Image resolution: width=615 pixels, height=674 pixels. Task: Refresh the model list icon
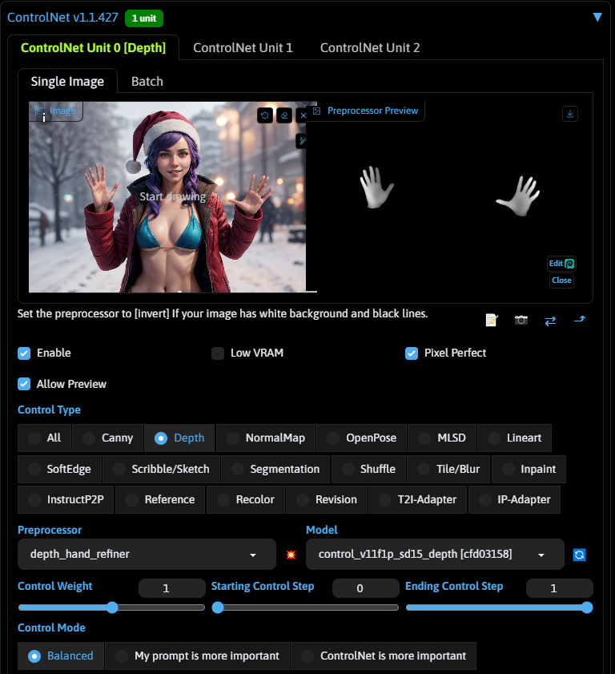pyautogui.click(x=579, y=555)
